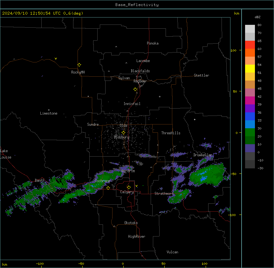The width and height of the screenshot is (274, 268).
Task: Click the yellow V marker northeast of Calgary
Action: [136, 186]
